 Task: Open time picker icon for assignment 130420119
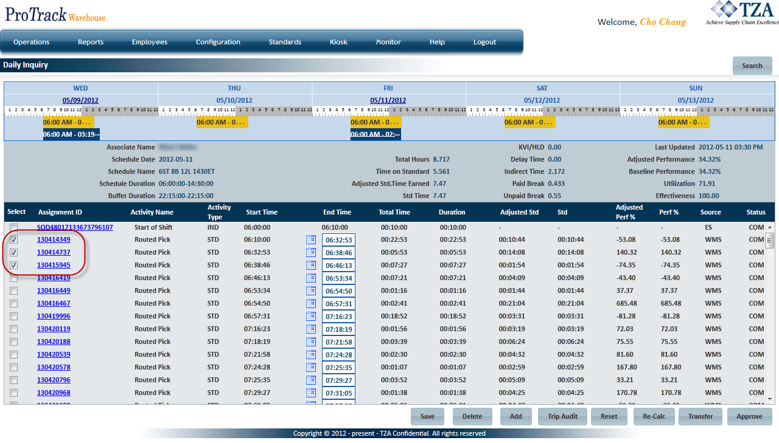[x=310, y=329]
